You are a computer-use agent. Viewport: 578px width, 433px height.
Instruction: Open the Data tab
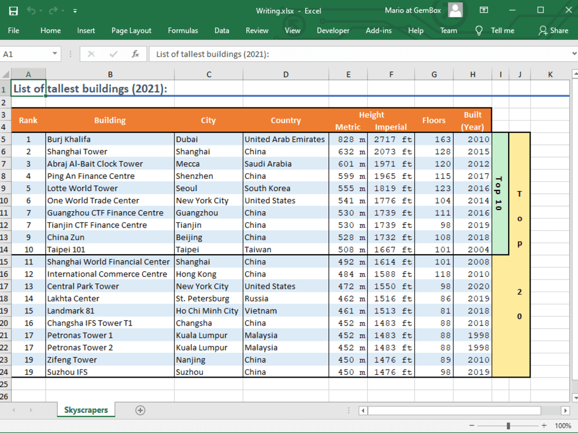[x=222, y=31]
